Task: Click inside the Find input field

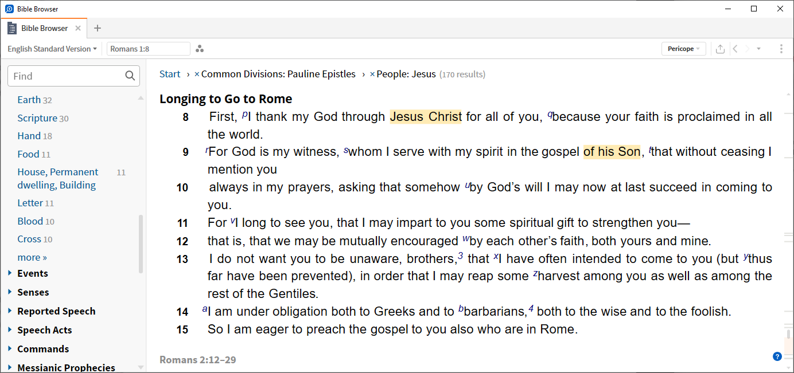Action: (63, 75)
